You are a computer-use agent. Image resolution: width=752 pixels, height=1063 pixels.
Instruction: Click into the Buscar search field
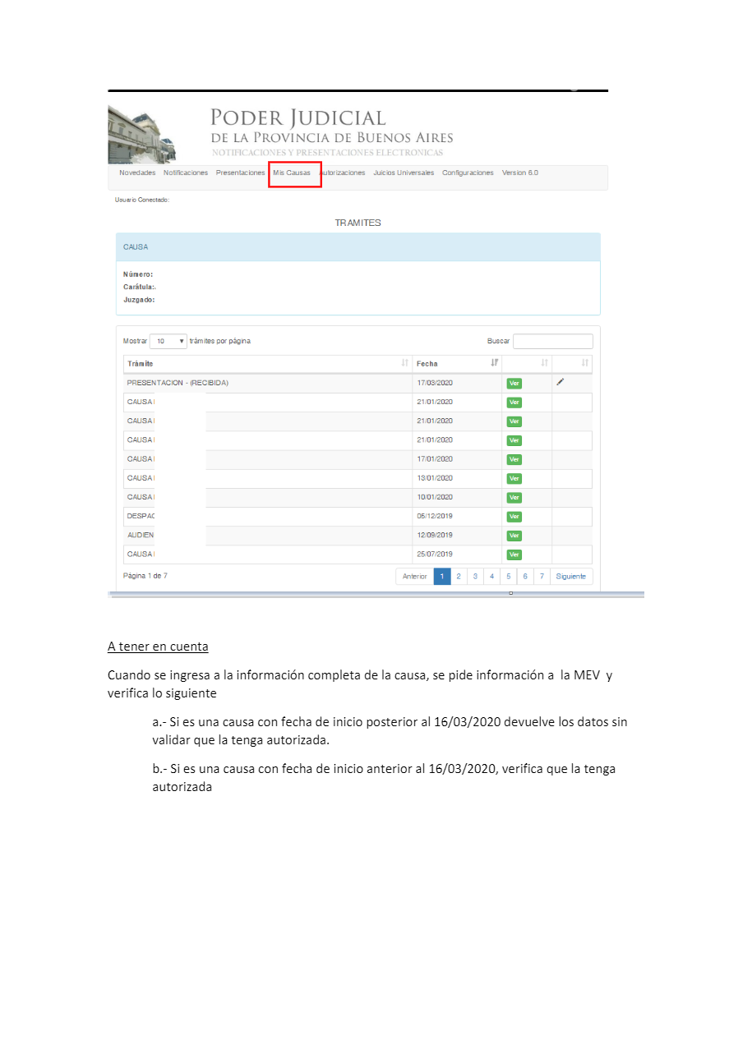552,341
